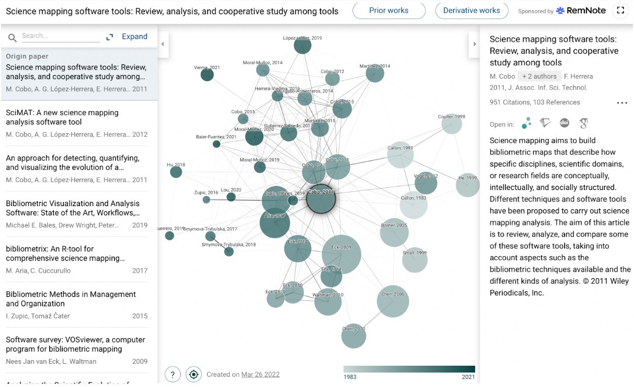Open the DOI link icon
This screenshot has height=387, width=634.
tap(564, 123)
